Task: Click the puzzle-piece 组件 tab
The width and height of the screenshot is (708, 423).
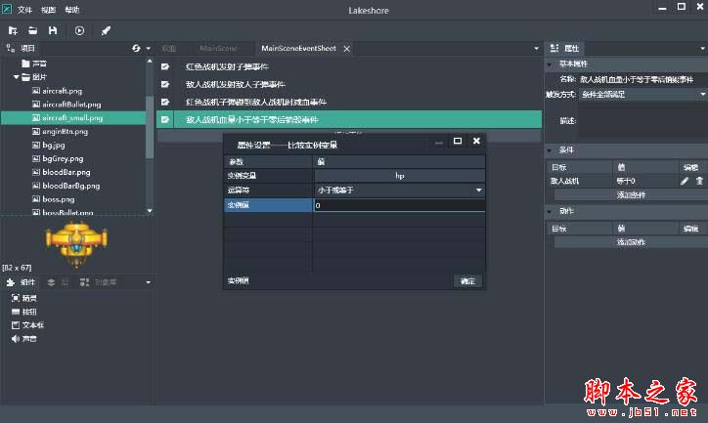Action: pyautogui.click(x=21, y=282)
